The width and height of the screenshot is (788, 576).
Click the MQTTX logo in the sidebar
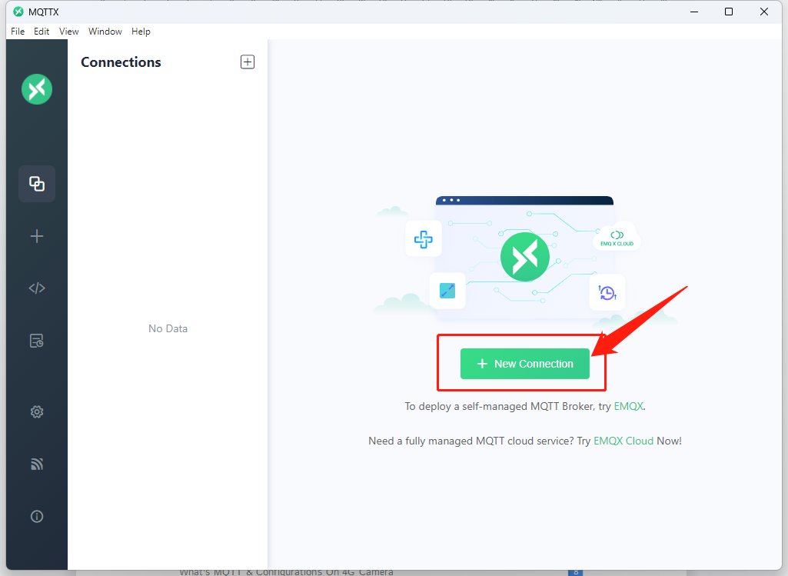click(x=37, y=89)
